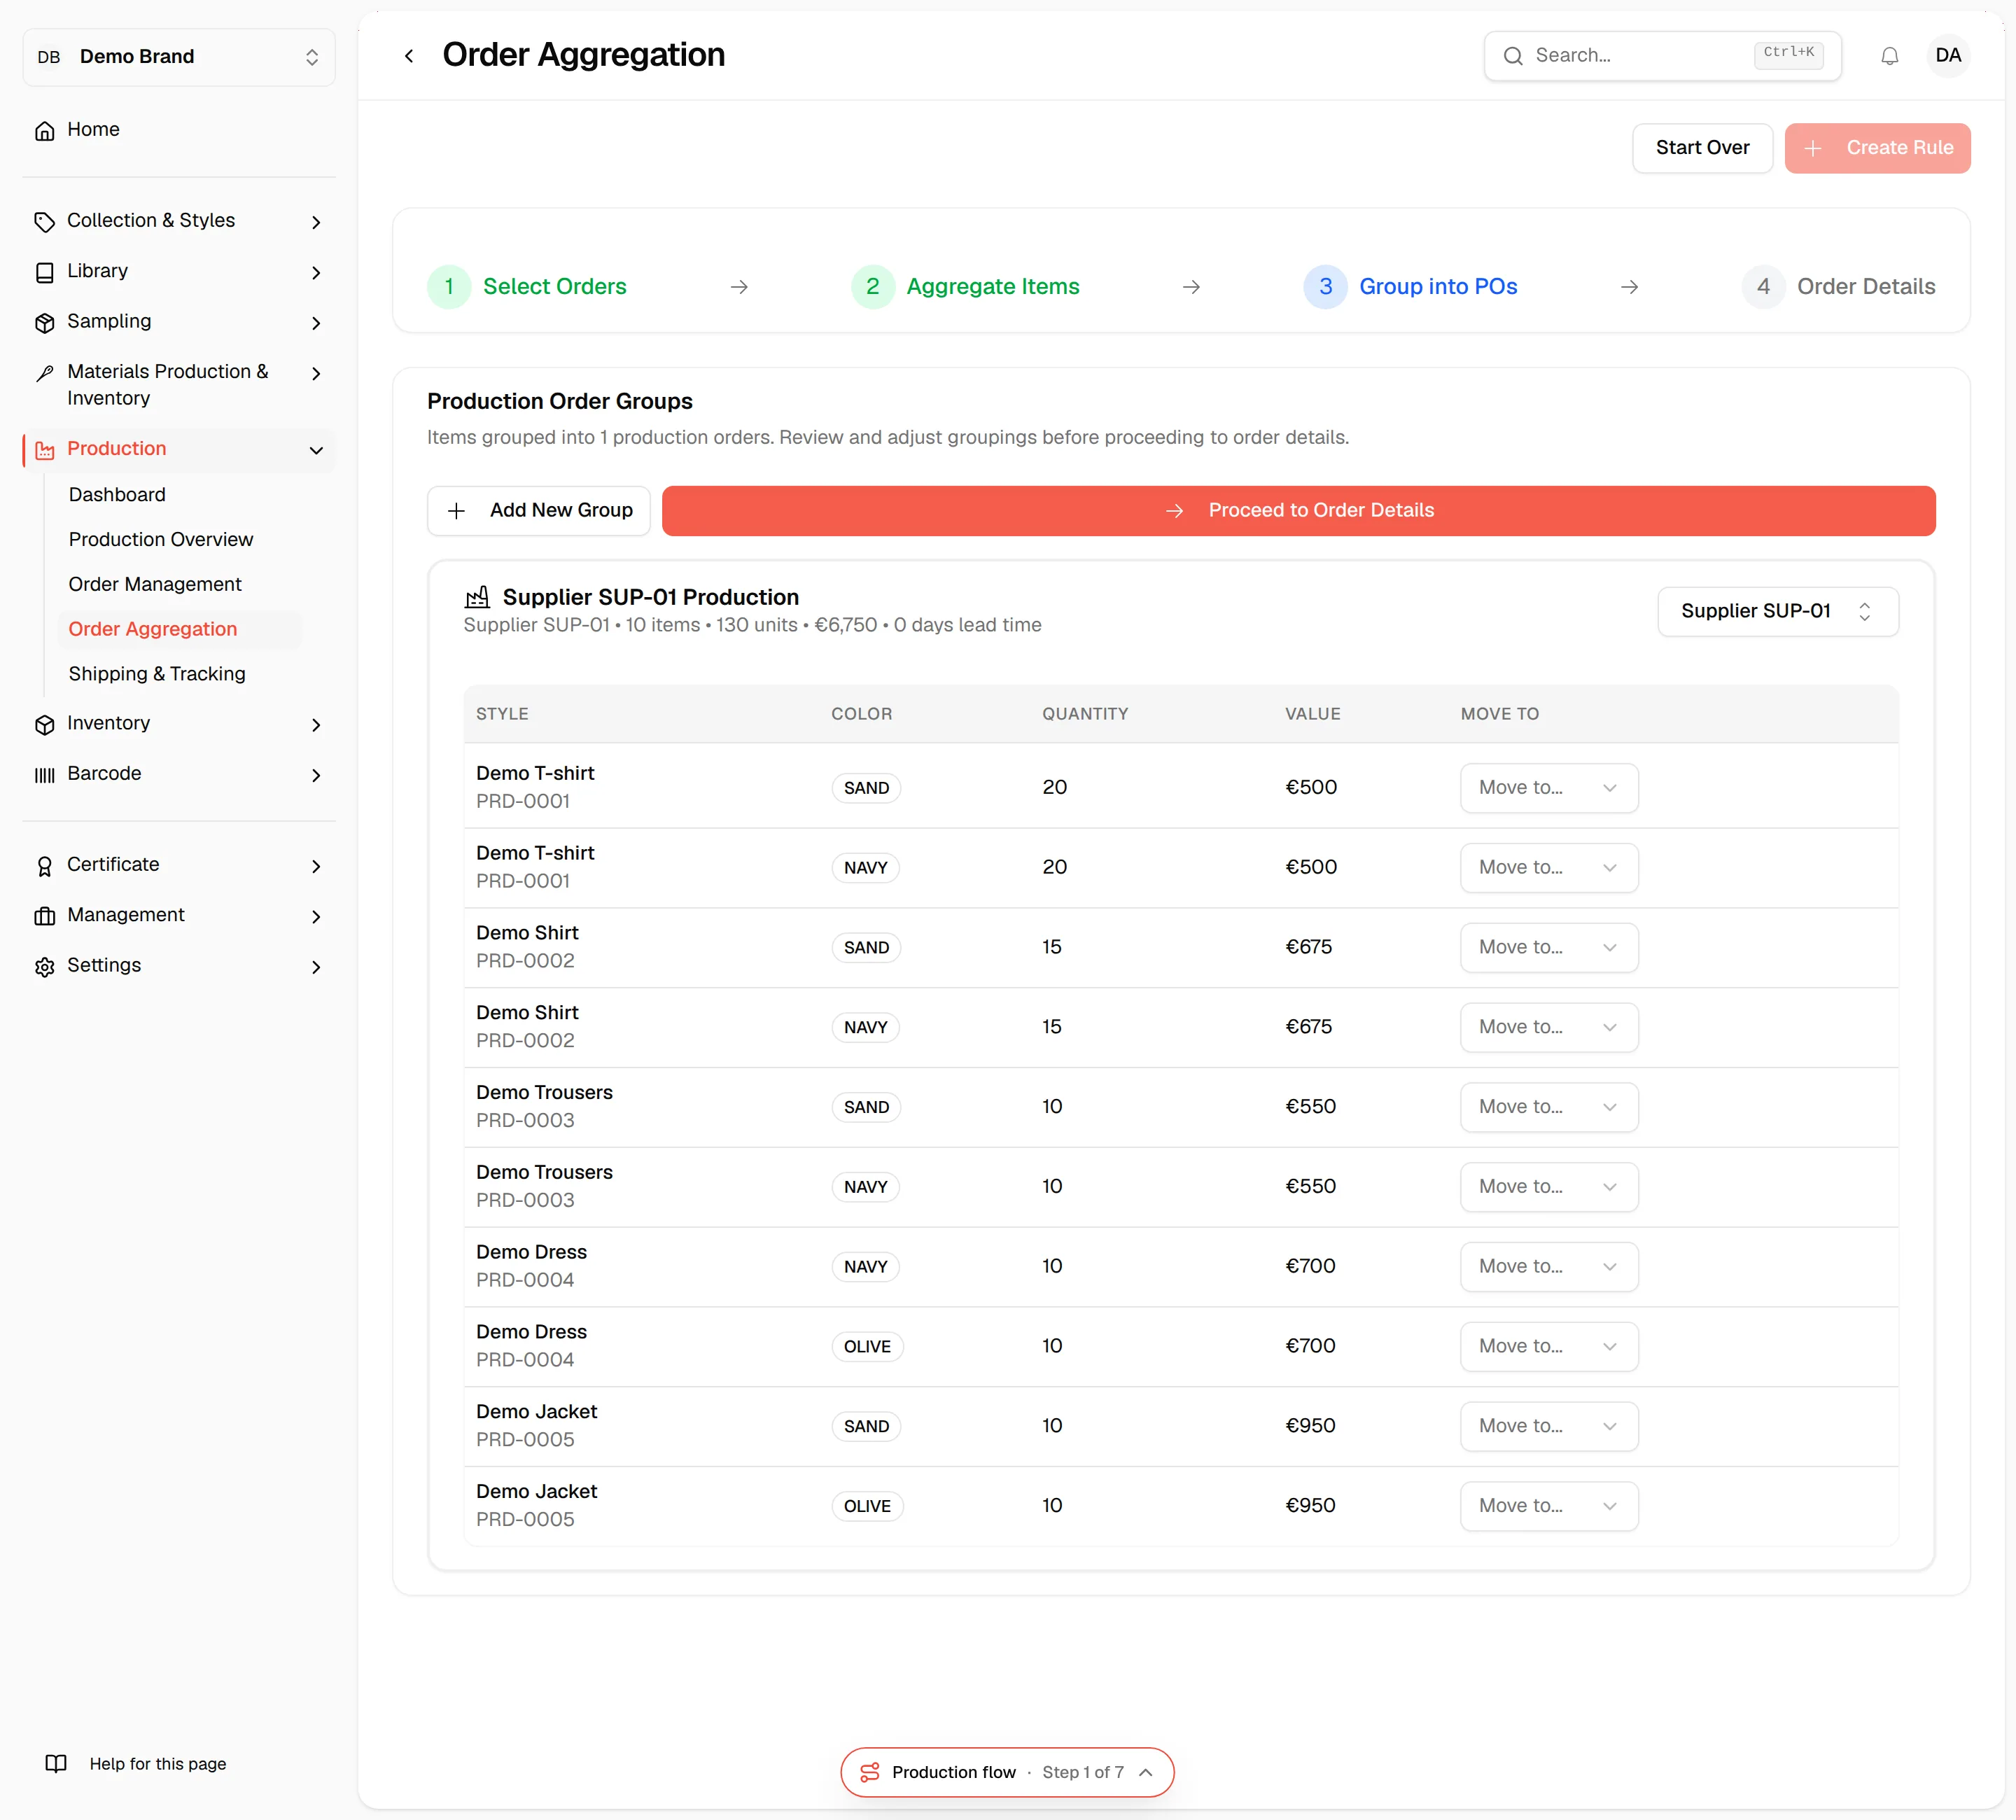The image size is (2016, 1820).
Task: Open the Supplier SUP-01 selector
Action: 1777,611
